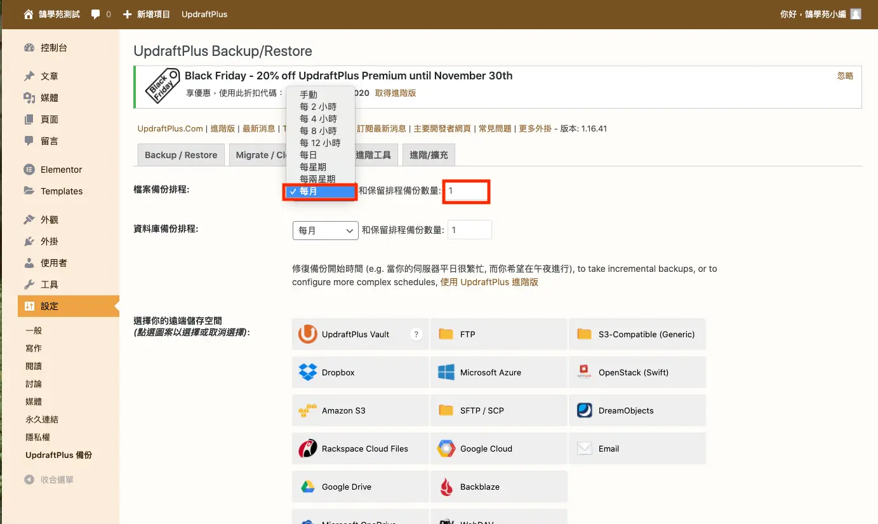
Task: Open the UpdraftPlus.Com link
Action: (170, 128)
